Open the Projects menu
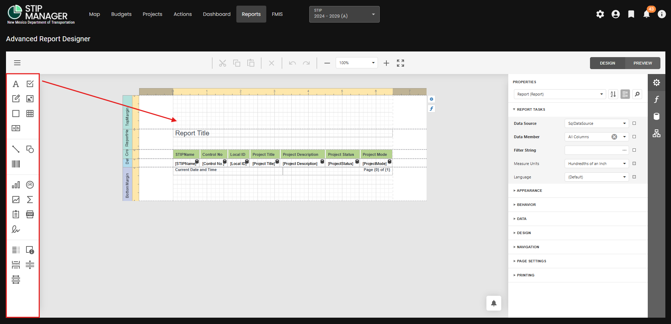 pyautogui.click(x=153, y=14)
